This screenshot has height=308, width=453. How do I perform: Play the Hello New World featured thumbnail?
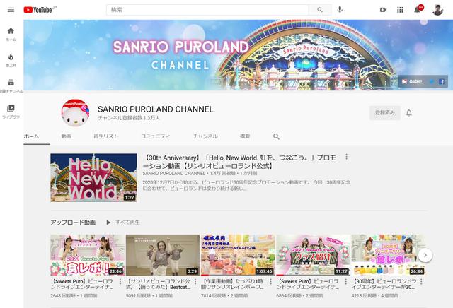[93, 177]
